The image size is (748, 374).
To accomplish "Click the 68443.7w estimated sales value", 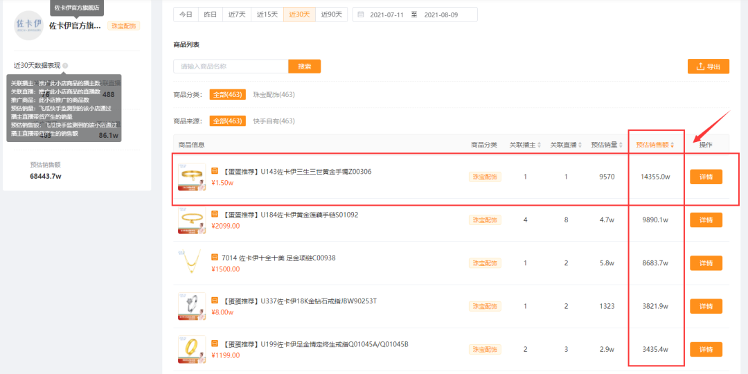I will click(46, 177).
